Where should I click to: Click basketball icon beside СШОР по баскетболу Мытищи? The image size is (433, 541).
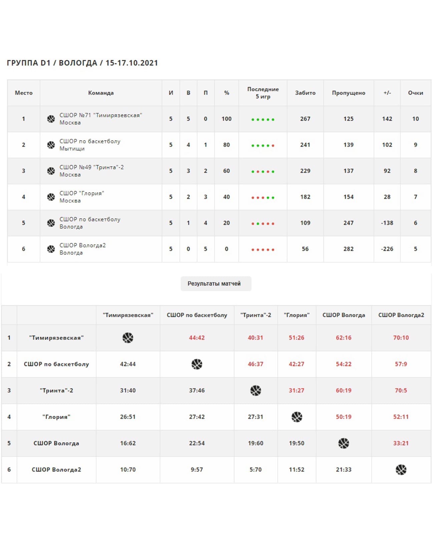[x=51, y=145]
